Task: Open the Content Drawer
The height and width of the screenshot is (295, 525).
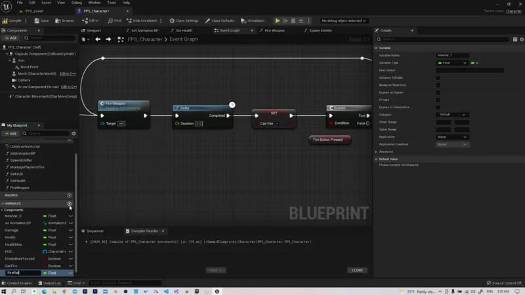Action: 17,283
